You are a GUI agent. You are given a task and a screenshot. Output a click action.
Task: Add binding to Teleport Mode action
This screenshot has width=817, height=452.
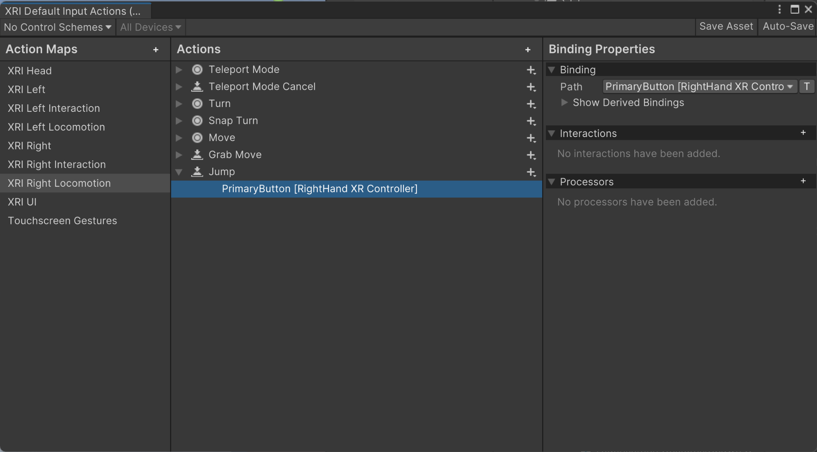[531, 70]
